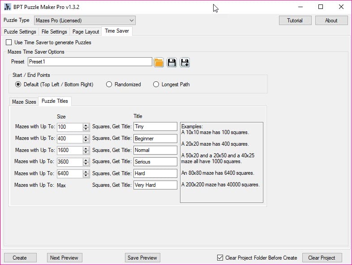Image resolution: width=352 pixels, height=265 pixels.
Task: Click 'Puzzle Type' label
Action: pos(17,20)
